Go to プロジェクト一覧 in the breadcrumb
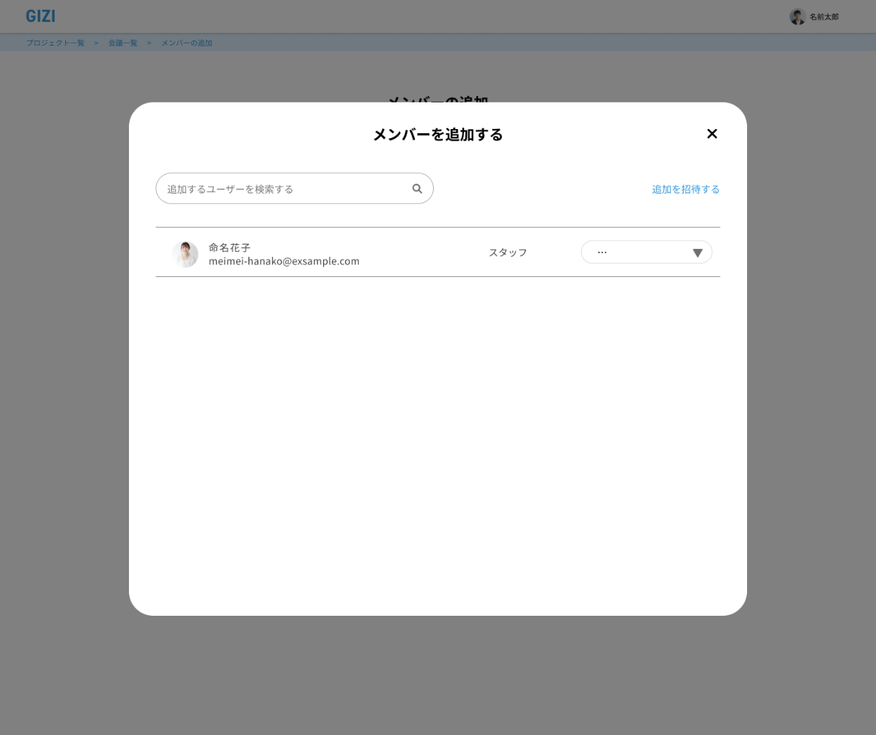Viewport: 876px width, 735px height. click(55, 43)
